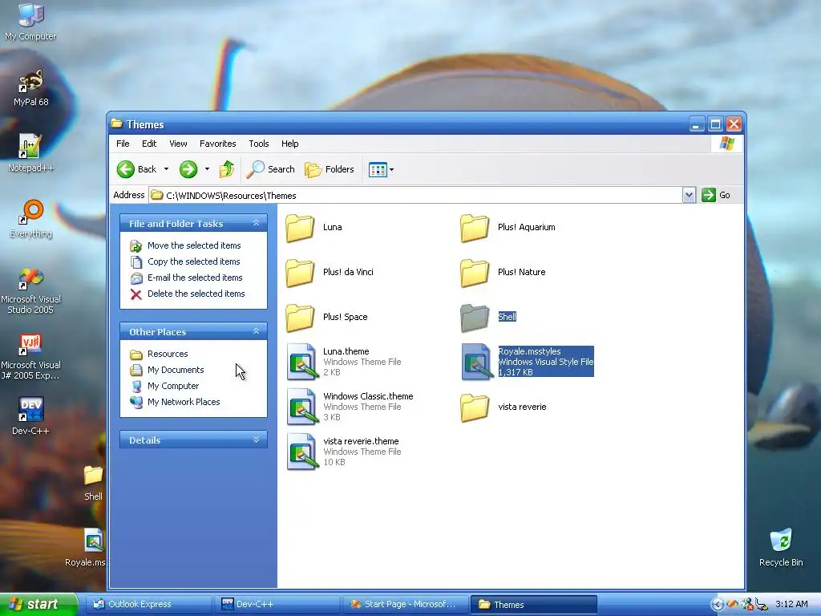
Task: Click Move the selected items link
Action: tap(194, 245)
